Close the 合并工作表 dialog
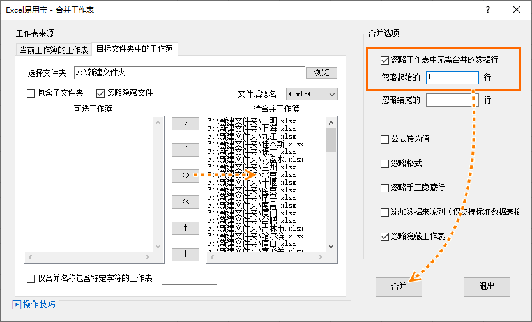 [x=517, y=10]
